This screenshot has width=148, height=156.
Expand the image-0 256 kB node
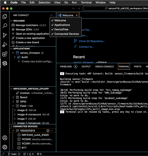15,110
